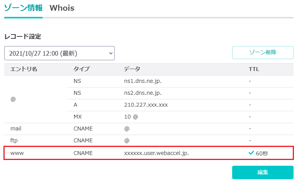Click xxxxxx.user.webaccel.jp. data value
The image size is (297, 183).
(157, 153)
